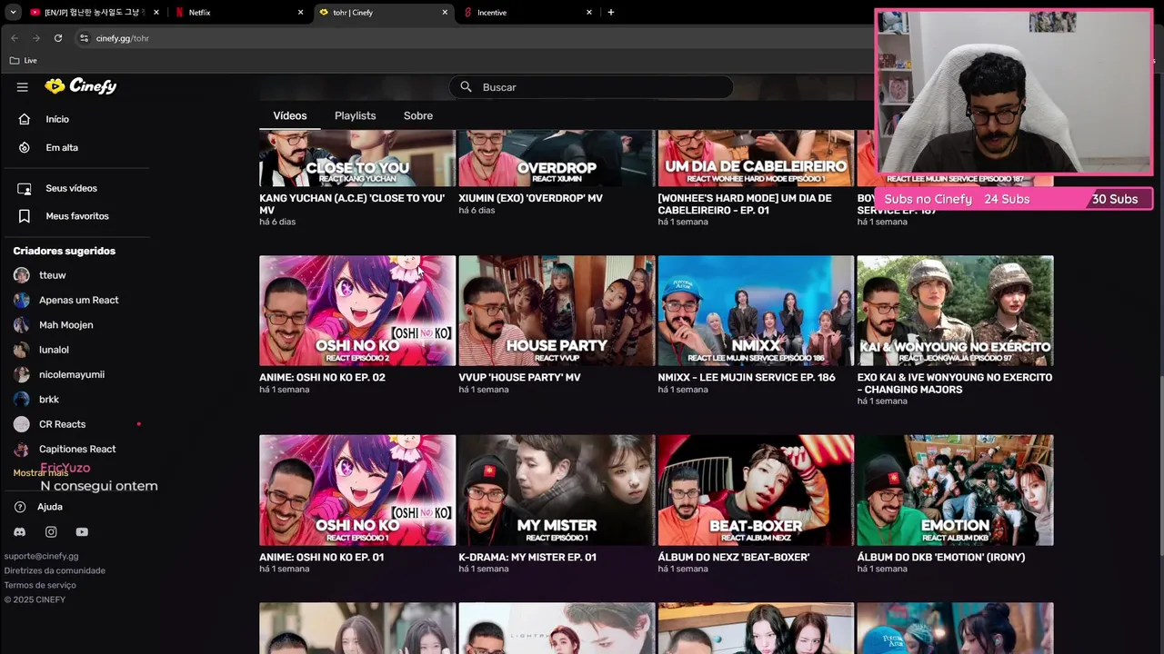This screenshot has height=654, width=1164.
Task: Click the Buscar search field
Action: pyautogui.click(x=591, y=87)
